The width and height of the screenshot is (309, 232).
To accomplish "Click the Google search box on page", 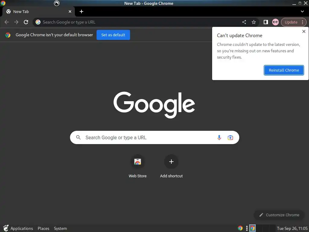I will point(154,137).
